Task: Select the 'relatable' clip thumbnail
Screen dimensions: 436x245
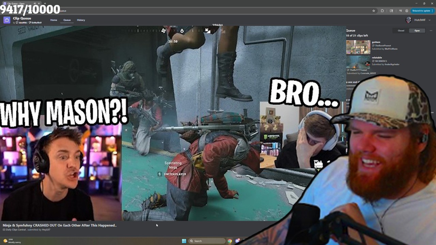Action: (358, 62)
